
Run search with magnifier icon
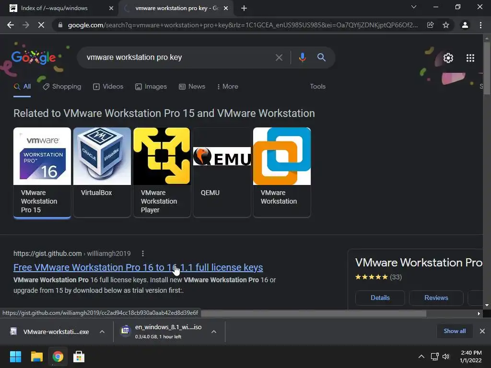click(x=321, y=57)
